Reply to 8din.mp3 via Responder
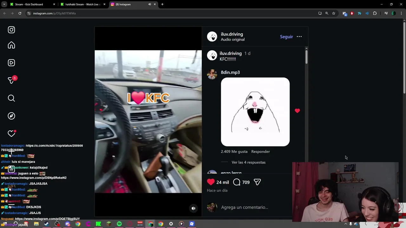 tap(260, 151)
